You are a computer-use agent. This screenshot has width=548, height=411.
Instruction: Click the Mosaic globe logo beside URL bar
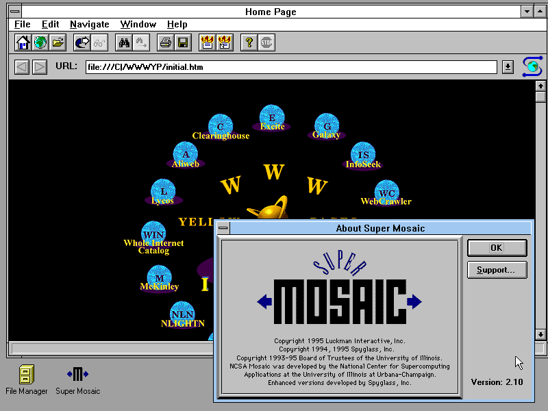click(532, 66)
